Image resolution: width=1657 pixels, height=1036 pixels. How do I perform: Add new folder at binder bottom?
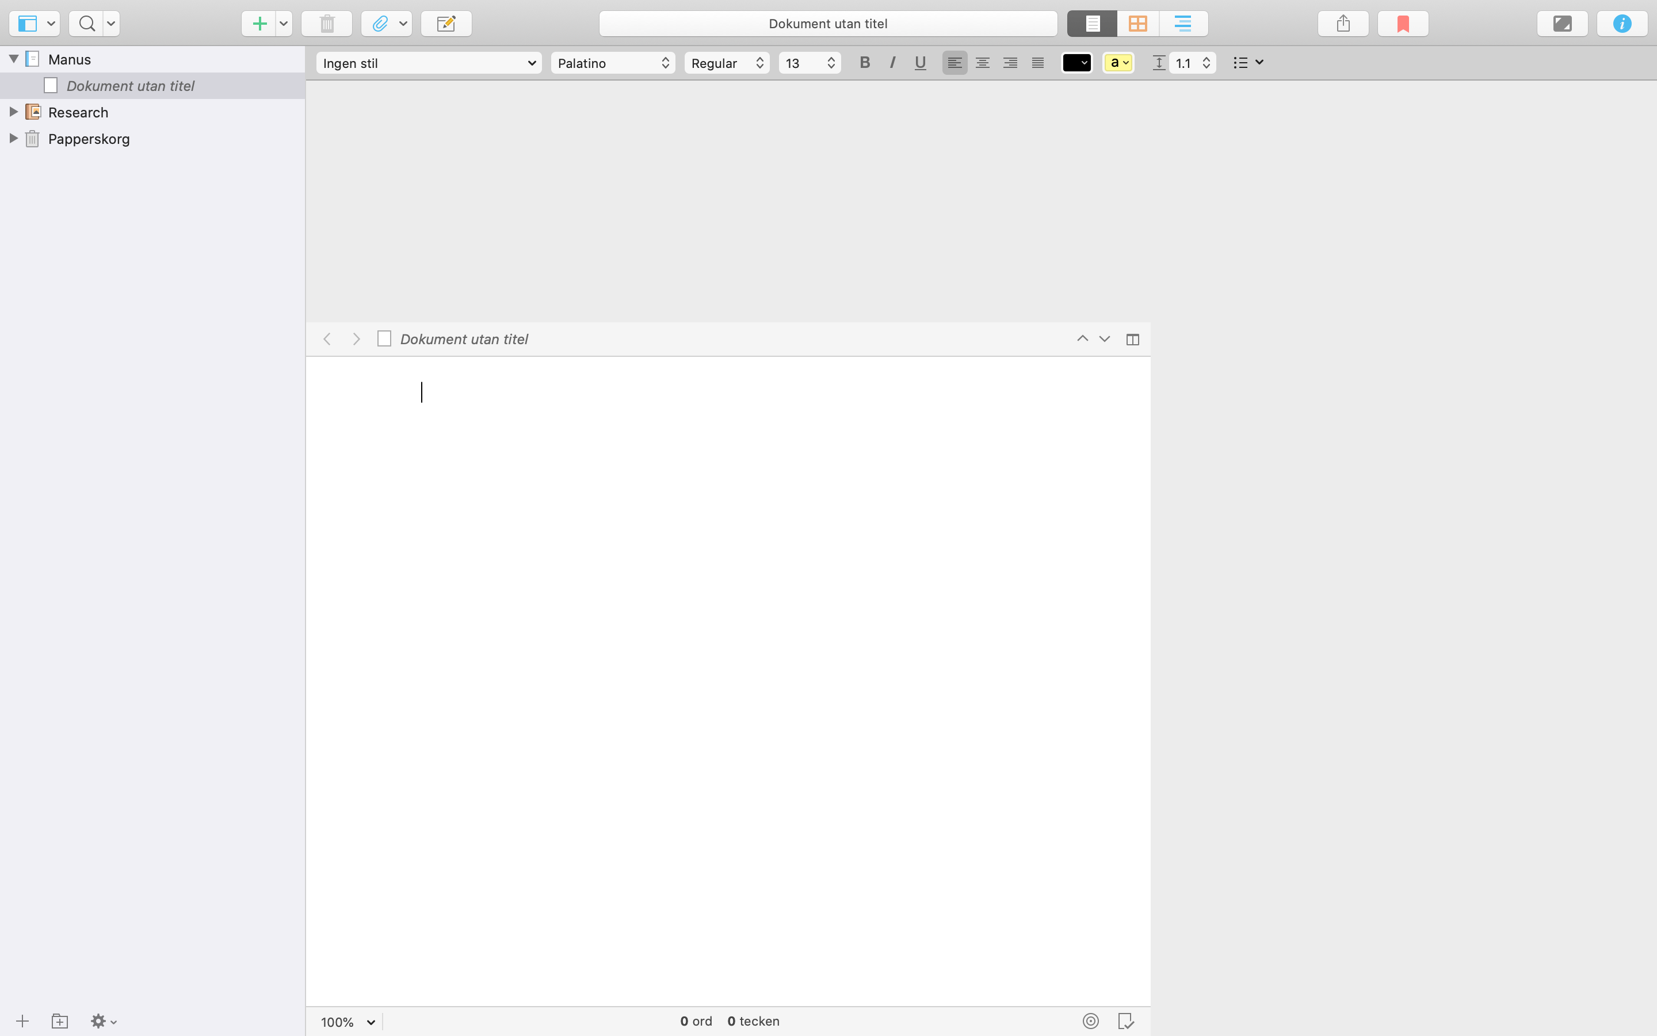pos(60,1021)
